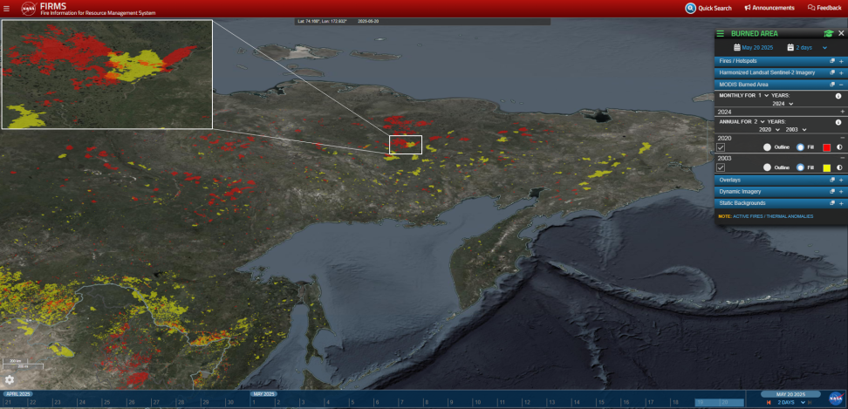Click the graduation cap tutorial icon

828,33
